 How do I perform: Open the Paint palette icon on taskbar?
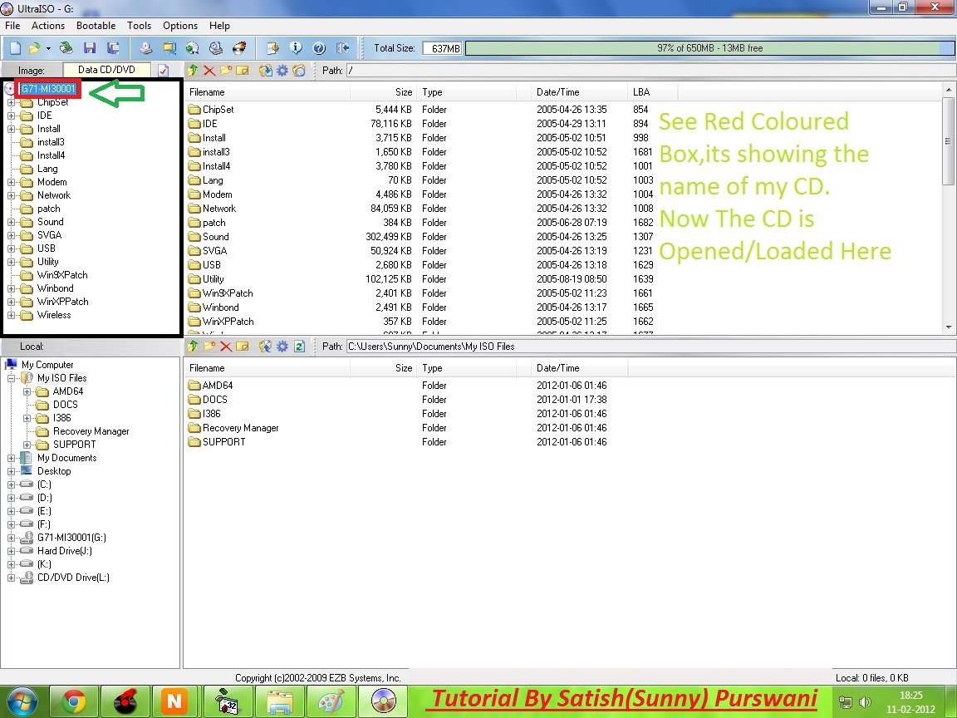pyautogui.click(x=332, y=701)
